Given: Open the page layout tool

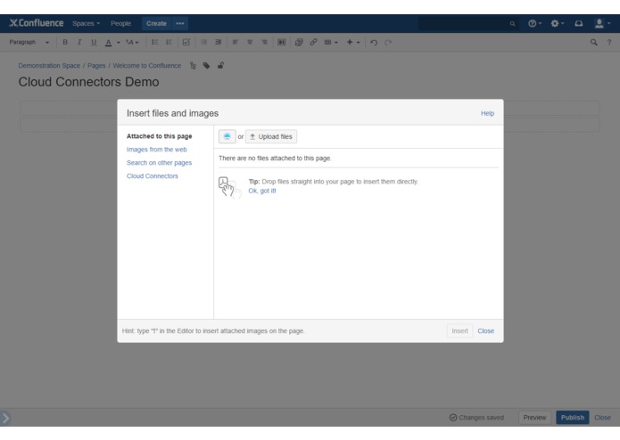Looking at the screenshot, I should (282, 42).
